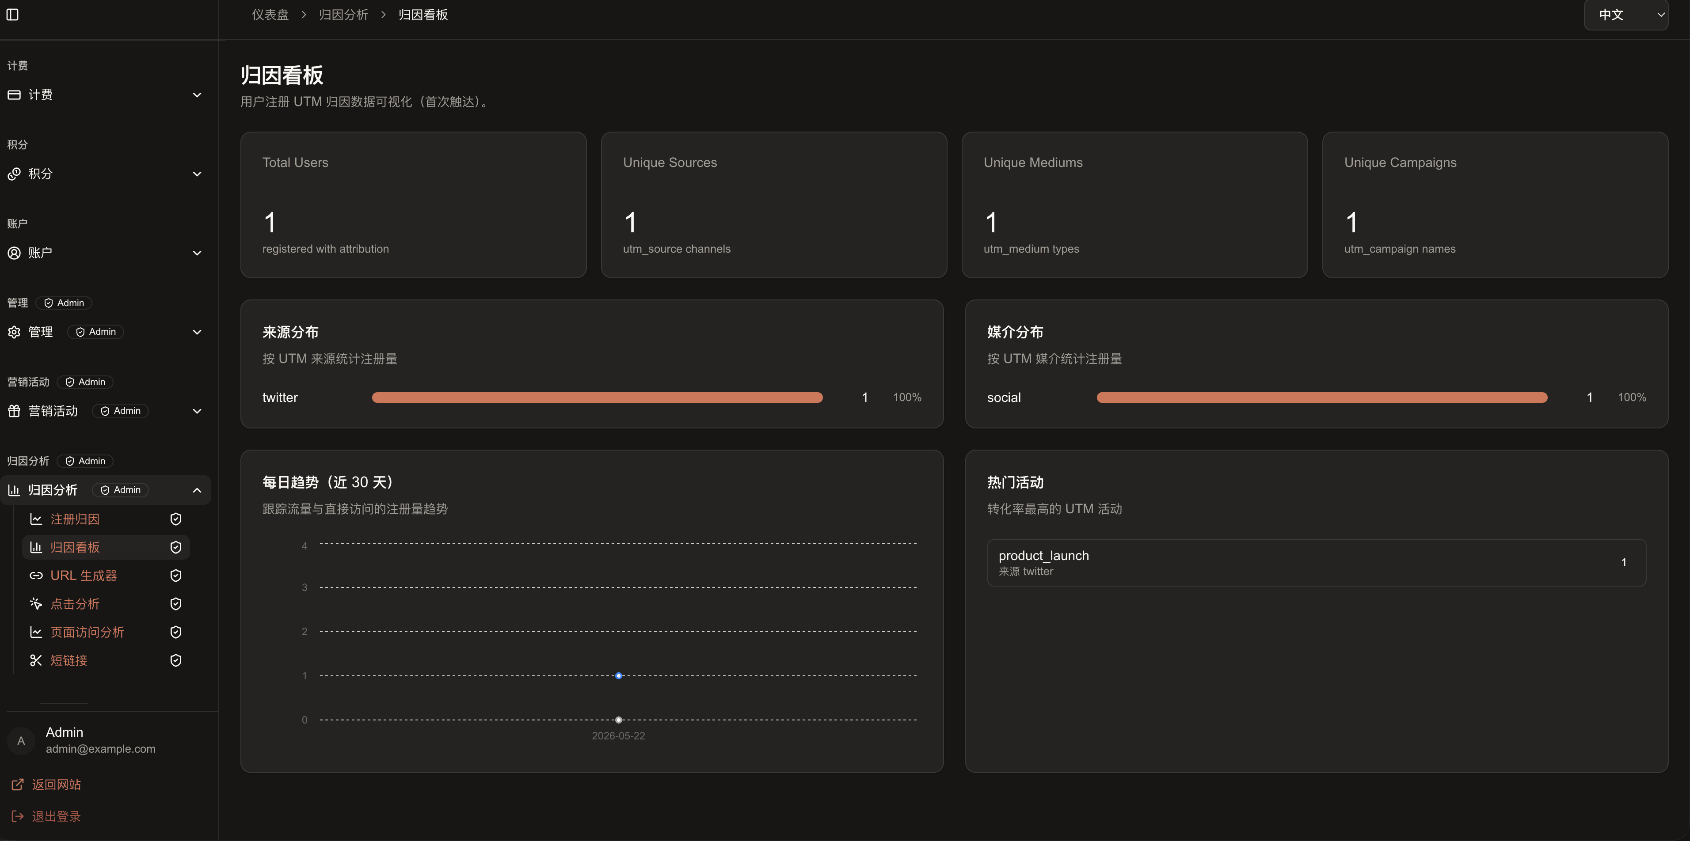Expand the 计费 sidebar group
Viewport: 1690px width, 841px height.
pos(106,95)
